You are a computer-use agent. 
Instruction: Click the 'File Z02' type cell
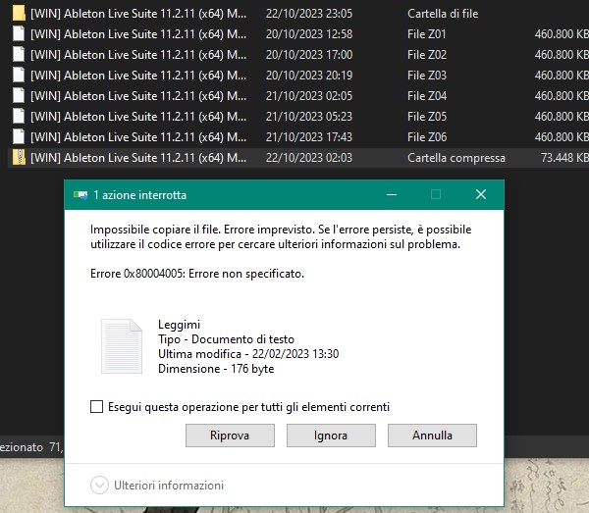point(427,55)
